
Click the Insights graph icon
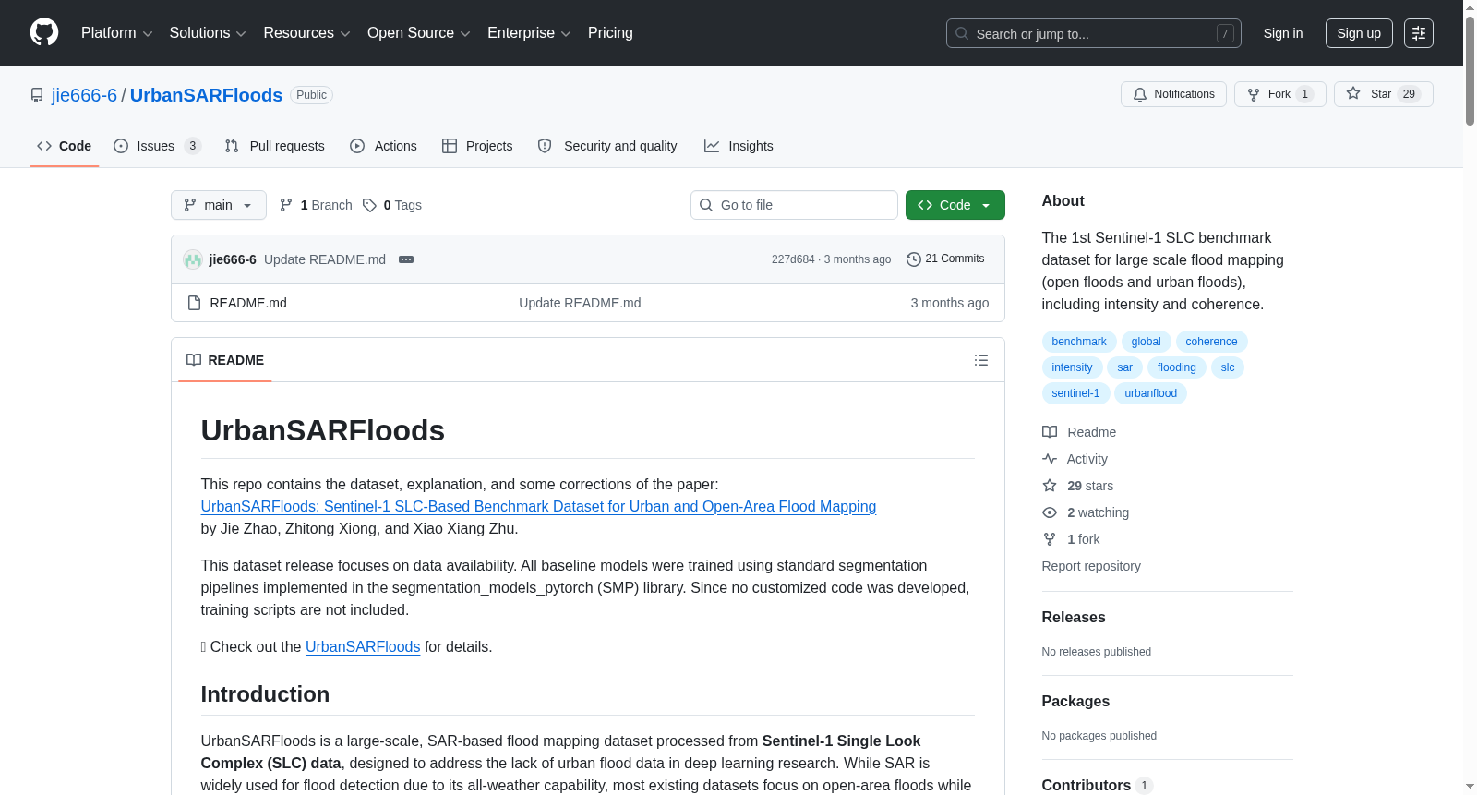[x=712, y=146]
